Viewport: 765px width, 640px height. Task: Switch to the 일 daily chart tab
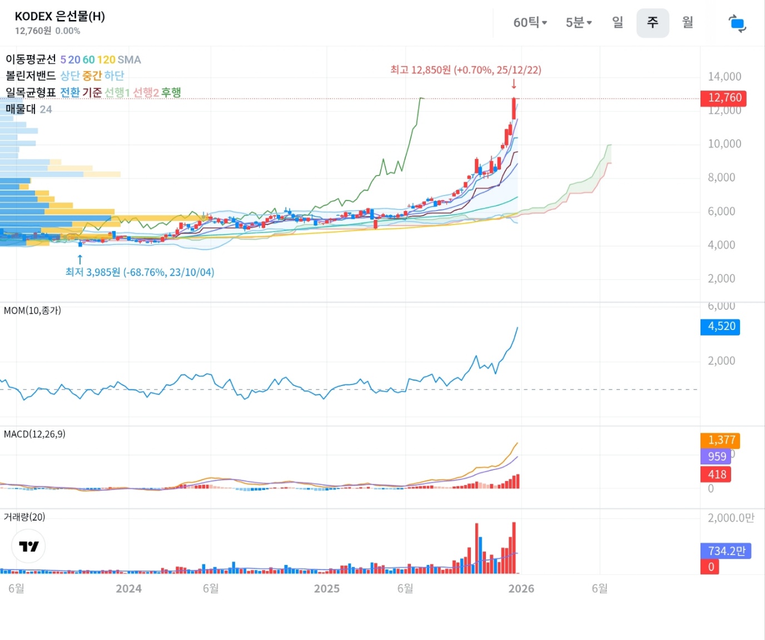[x=617, y=23]
